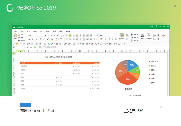The image size is (181, 126).
Task: Click the pie chart icon in quick toolbar
Action: pos(96,44)
